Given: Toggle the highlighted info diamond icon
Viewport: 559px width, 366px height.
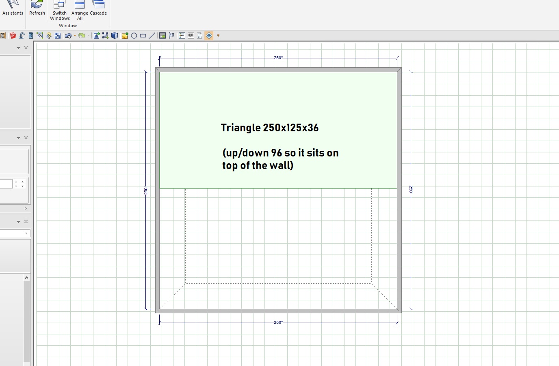Looking at the screenshot, I should 209,36.
